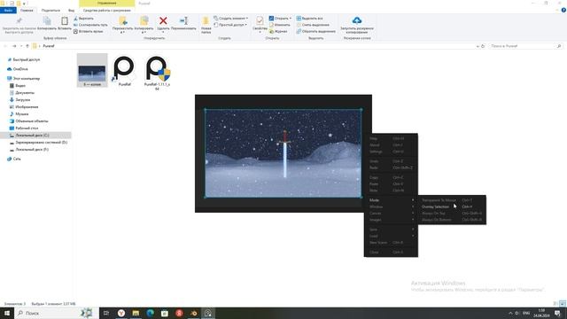Click the taskbar Search (Поиск) box
The height and width of the screenshot is (319, 567).
click(56, 313)
